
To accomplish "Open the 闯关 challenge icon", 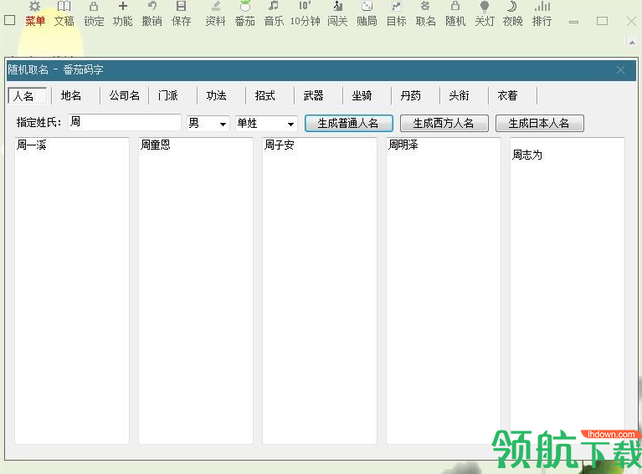I will click(x=337, y=13).
